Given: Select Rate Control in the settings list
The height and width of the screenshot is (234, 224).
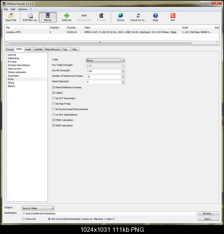Looking at the screenshot, I should [15, 68].
